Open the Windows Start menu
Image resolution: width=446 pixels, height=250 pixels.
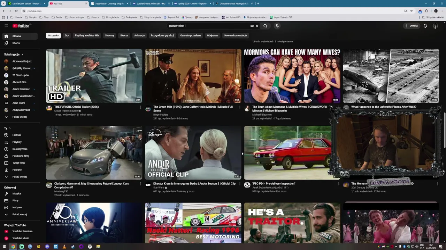[4, 247]
